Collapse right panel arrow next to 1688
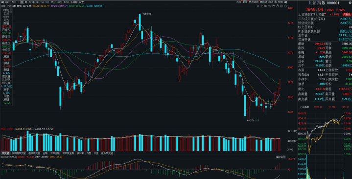This screenshot has width=352, height=179. tap(285, 2)
